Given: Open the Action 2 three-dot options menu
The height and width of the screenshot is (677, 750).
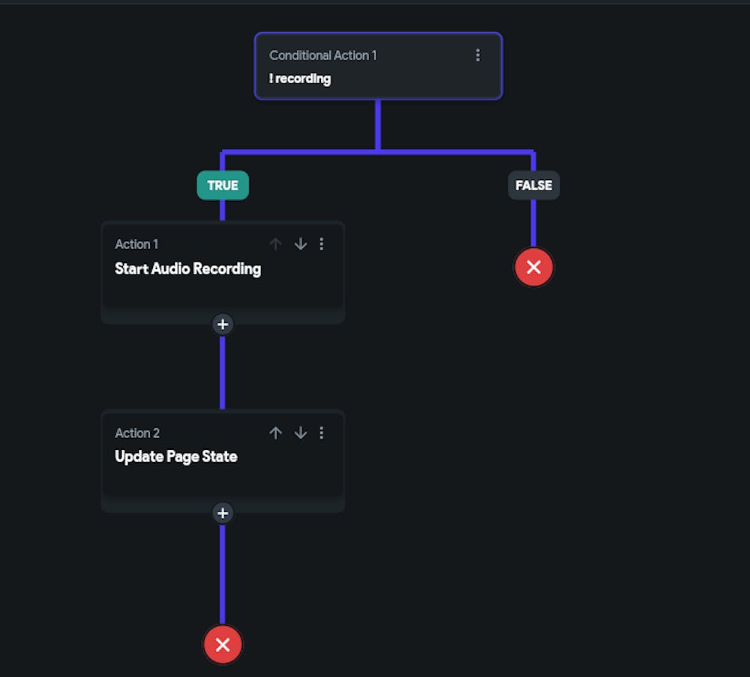Looking at the screenshot, I should (322, 433).
